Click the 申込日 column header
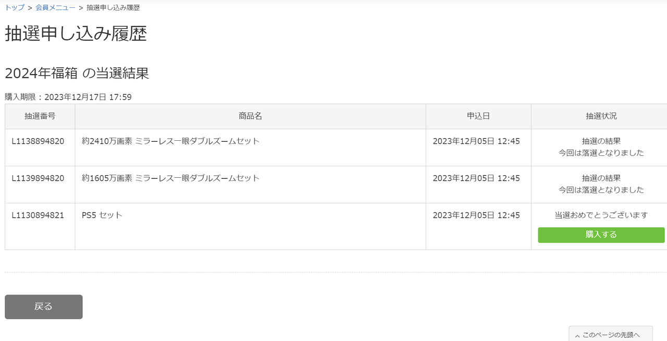Image resolution: width=667 pixels, height=341 pixels. coord(478,116)
